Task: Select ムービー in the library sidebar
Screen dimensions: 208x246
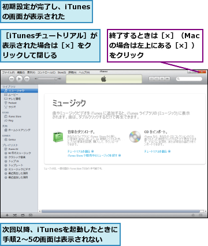Action: 19,95
